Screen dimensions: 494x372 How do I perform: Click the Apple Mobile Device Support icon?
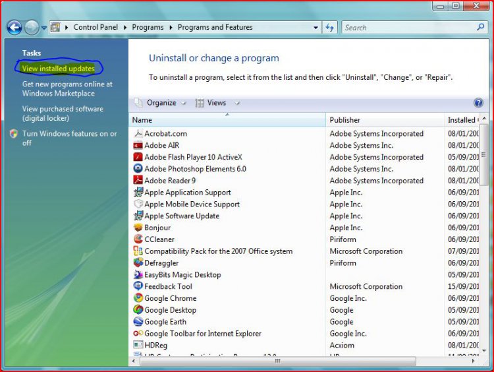[x=138, y=204]
